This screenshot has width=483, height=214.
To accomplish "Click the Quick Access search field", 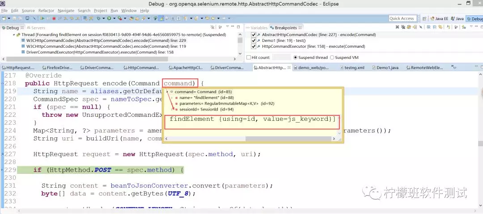I will coord(402,18).
